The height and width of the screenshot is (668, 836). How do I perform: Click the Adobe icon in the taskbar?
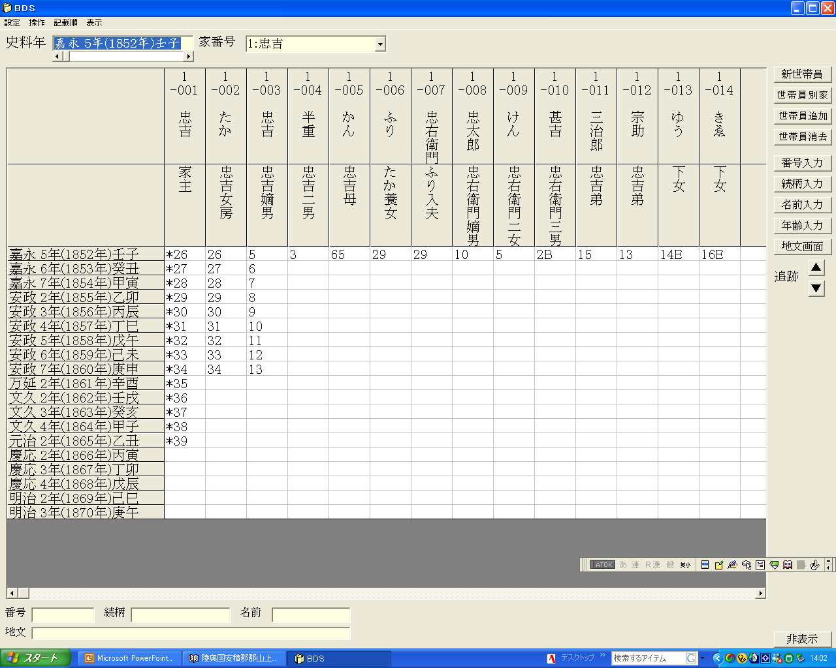(551, 658)
